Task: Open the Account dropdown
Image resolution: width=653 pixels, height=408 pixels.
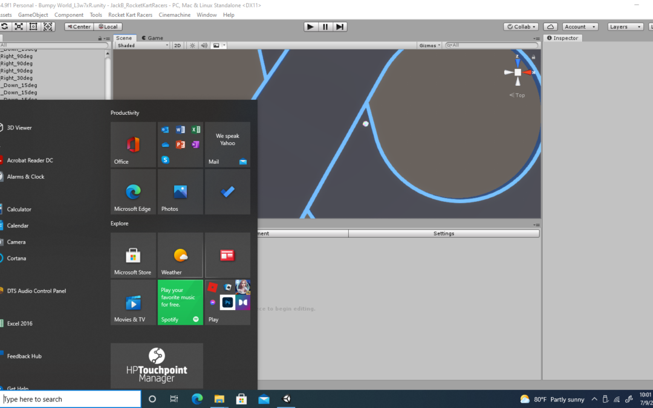Action: click(x=580, y=27)
